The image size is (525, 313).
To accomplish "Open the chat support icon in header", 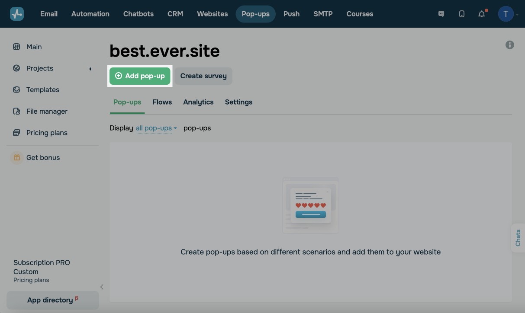I will [x=441, y=14].
